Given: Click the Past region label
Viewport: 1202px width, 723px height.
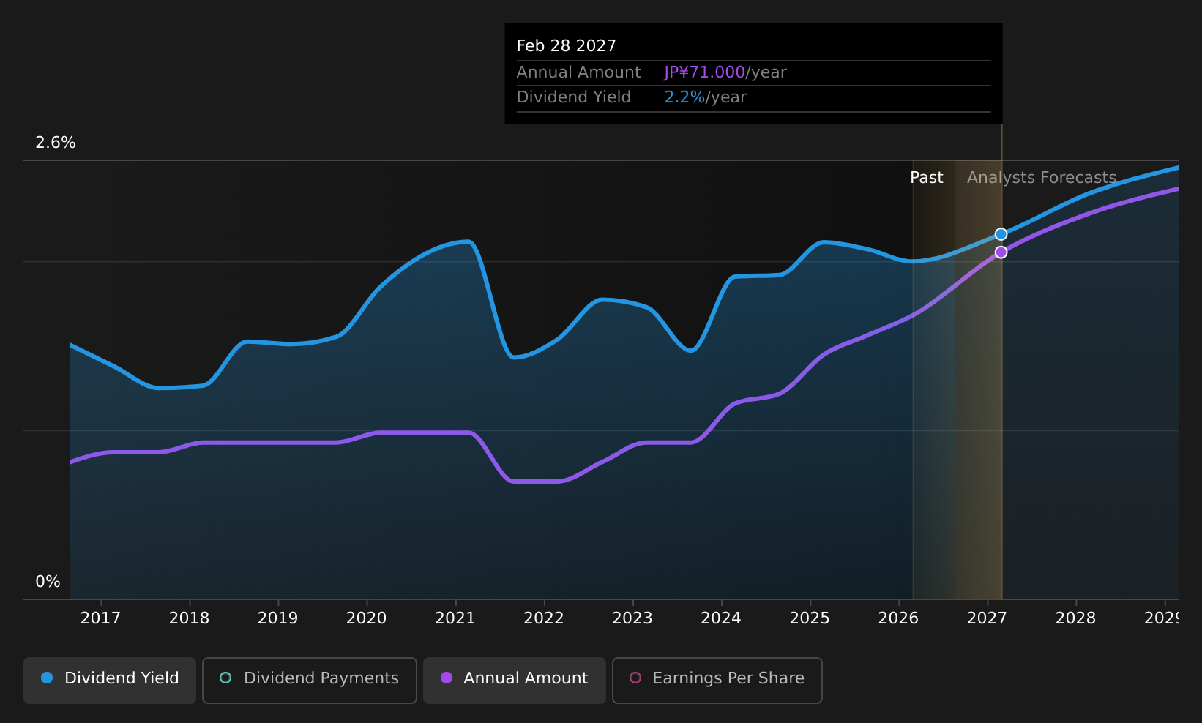Looking at the screenshot, I should pyautogui.click(x=926, y=178).
